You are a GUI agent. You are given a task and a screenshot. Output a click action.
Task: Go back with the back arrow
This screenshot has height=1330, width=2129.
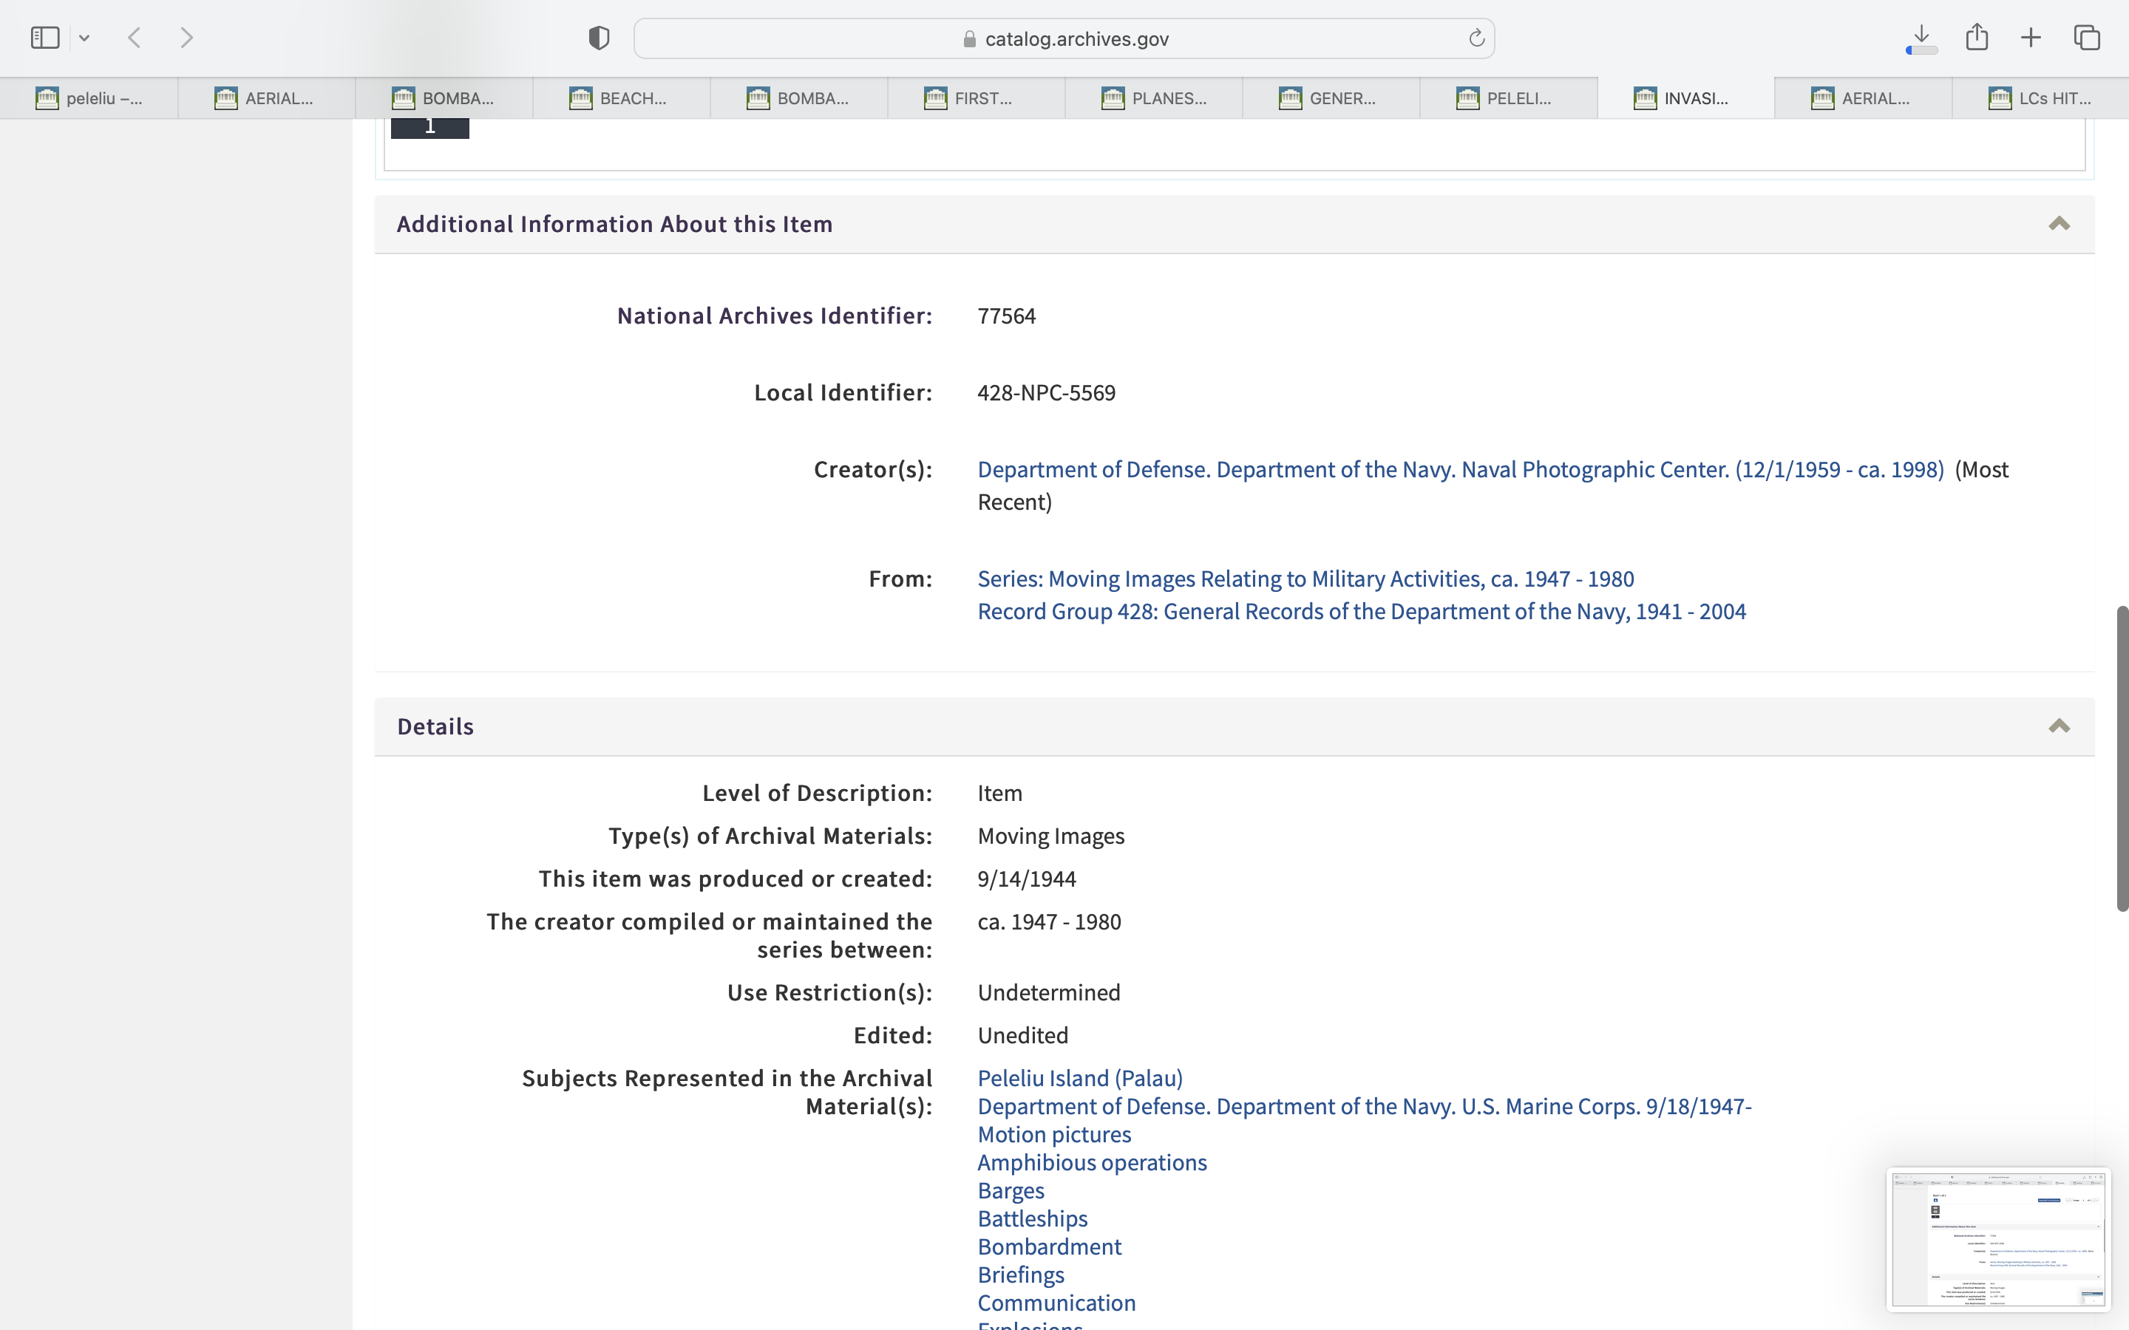pos(135,38)
